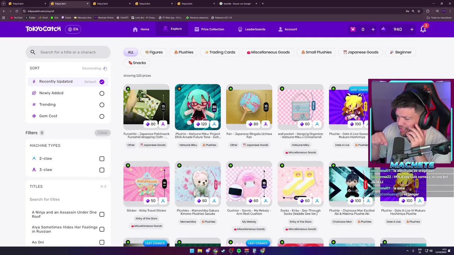Click the TokyoCatch logo

tap(43, 29)
